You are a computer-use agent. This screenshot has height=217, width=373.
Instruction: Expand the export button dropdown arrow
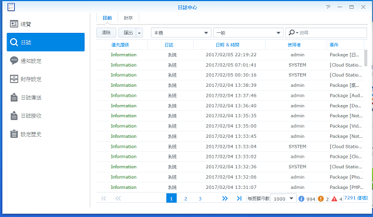[139, 33]
